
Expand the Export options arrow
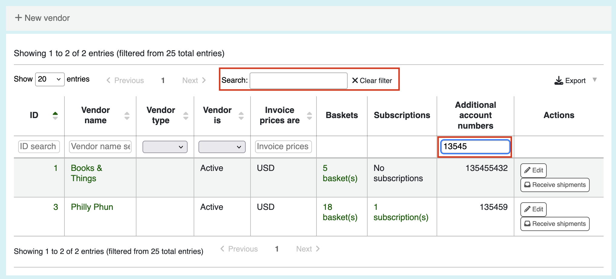pyautogui.click(x=595, y=80)
